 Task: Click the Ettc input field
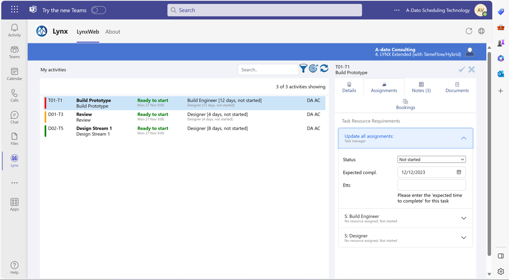click(x=431, y=185)
